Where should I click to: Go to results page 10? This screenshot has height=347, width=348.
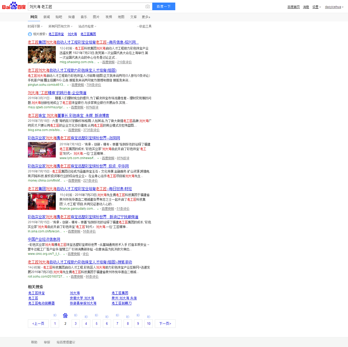pyautogui.click(x=149, y=324)
